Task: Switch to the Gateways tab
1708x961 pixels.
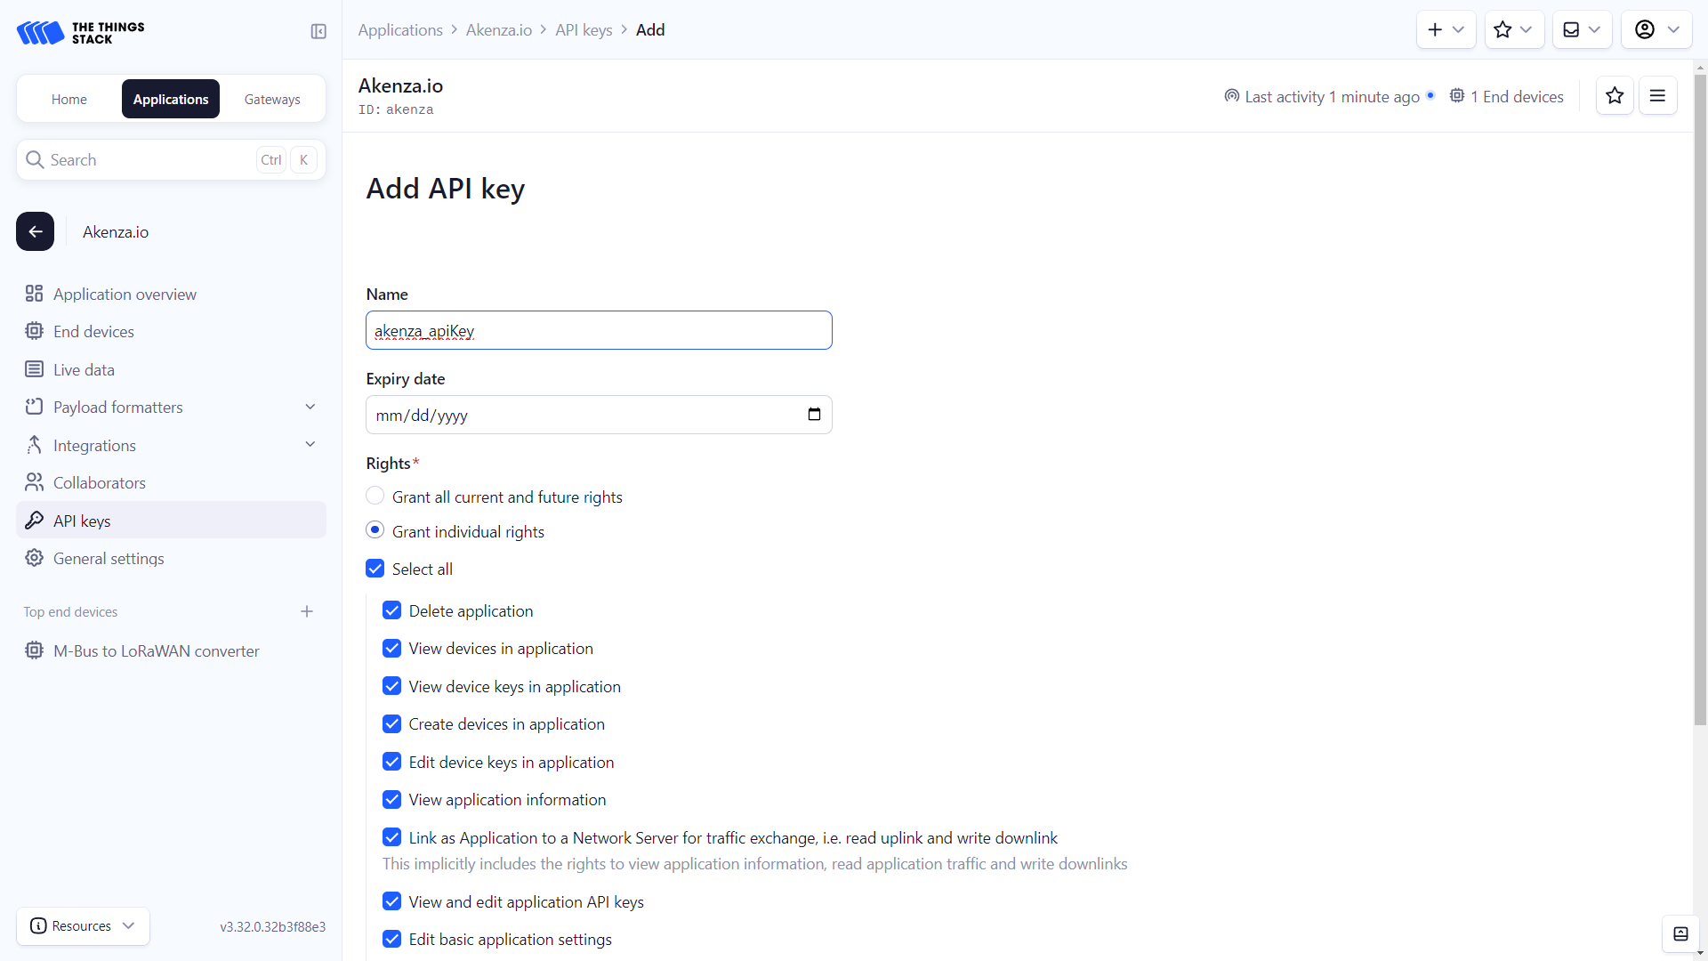Action: tap(272, 100)
